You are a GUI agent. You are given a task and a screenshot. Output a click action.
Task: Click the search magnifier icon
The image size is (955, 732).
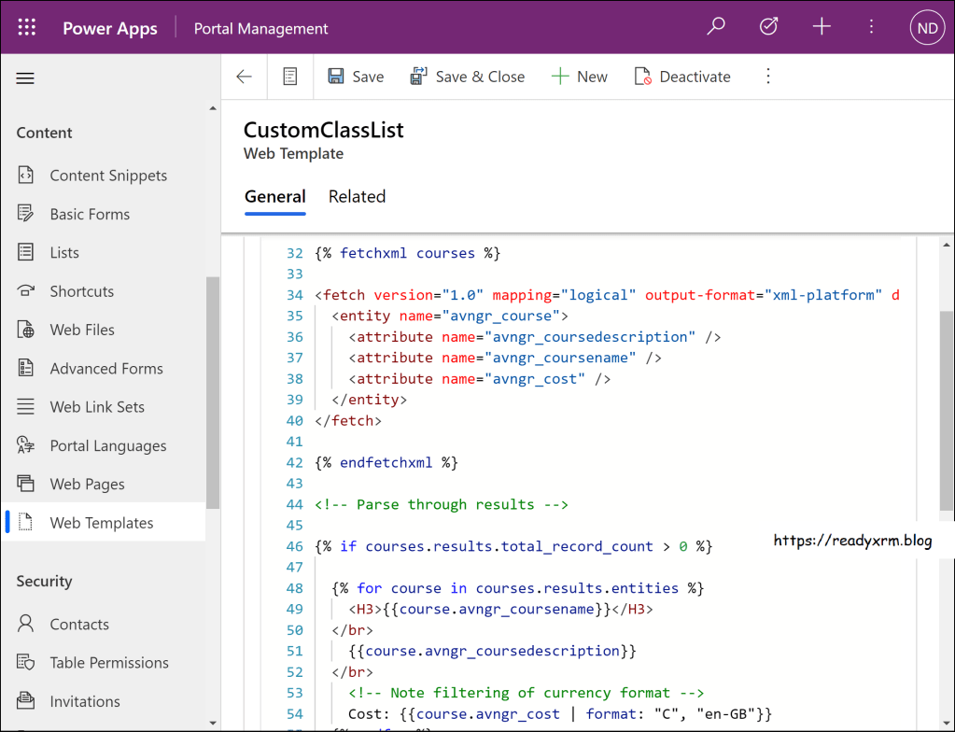coord(716,27)
